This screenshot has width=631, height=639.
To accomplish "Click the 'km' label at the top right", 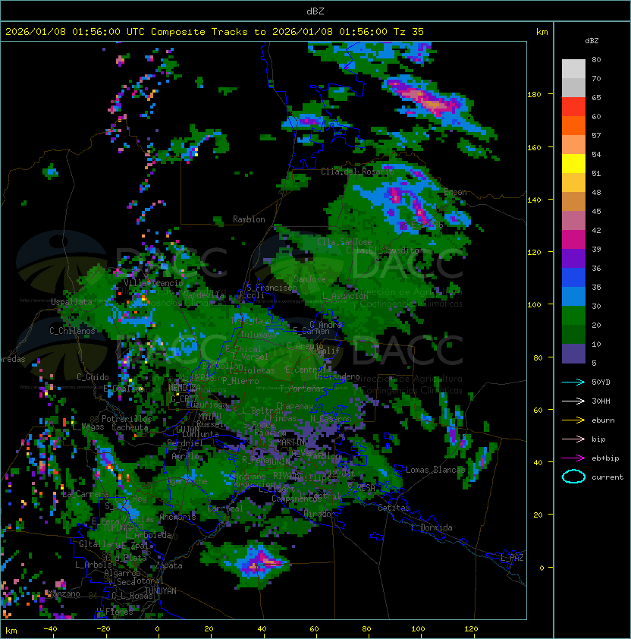I will click(x=542, y=32).
